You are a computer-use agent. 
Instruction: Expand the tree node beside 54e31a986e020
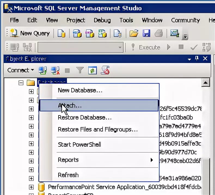tap(31, 178)
